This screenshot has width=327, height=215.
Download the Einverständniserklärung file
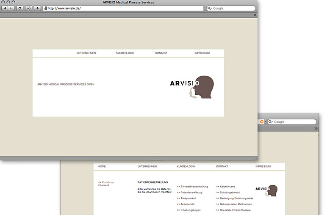[192, 186]
